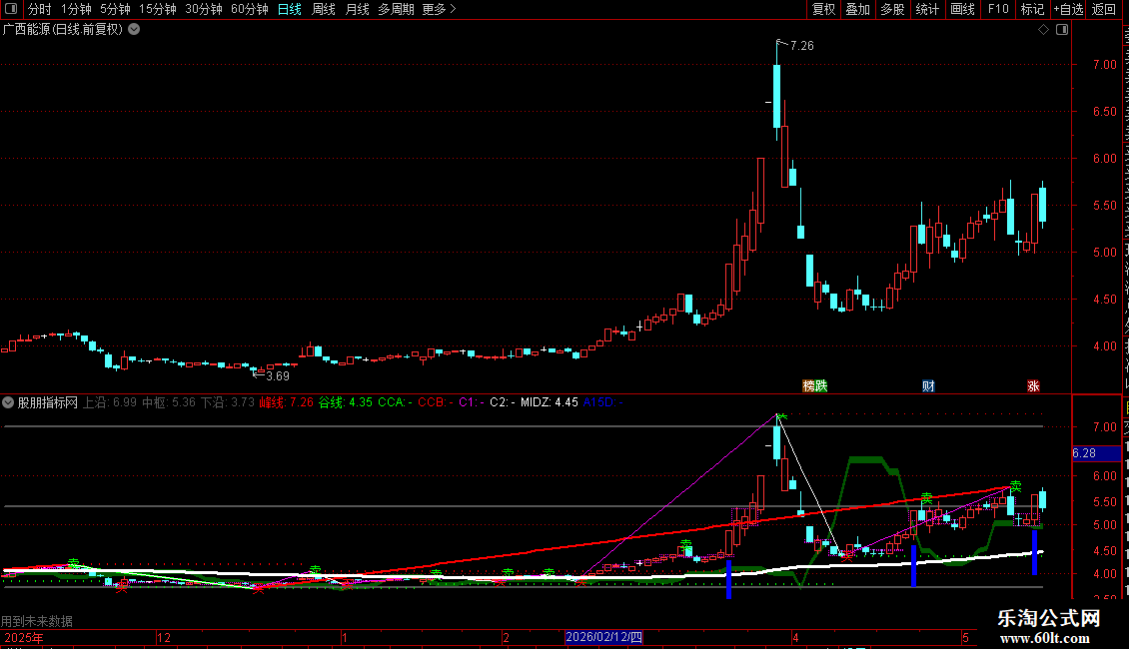Click the 叠加 overlay button
Viewport: 1129px width, 649px height.
coord(857,9)
